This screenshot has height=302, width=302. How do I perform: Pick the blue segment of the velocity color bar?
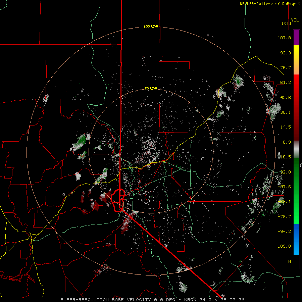[x=296, y=239]
